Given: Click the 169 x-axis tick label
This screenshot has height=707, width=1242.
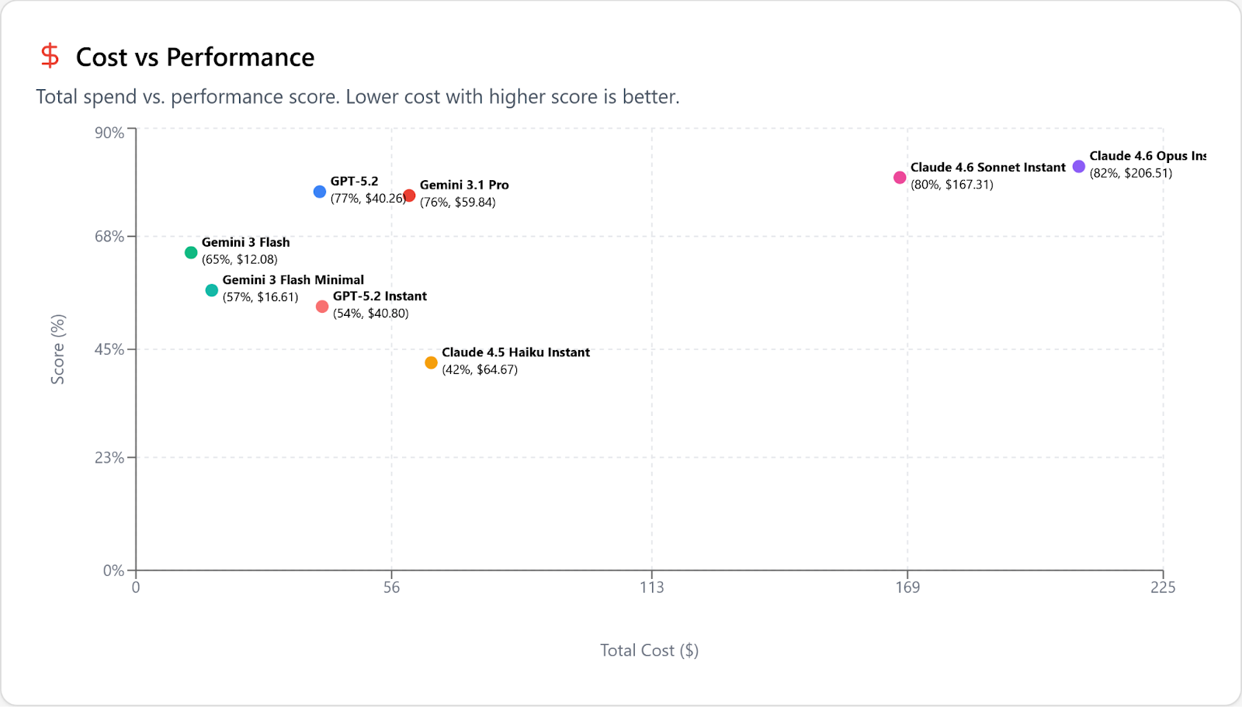Looking at the screenshot, I should pyautogui.click(x=907, y=587).
